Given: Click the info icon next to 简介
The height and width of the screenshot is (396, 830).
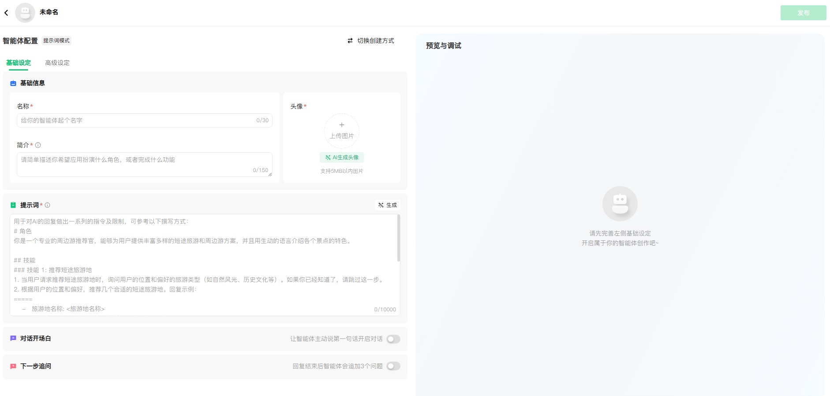Looking at the screenshot, I should click(38, 145).
